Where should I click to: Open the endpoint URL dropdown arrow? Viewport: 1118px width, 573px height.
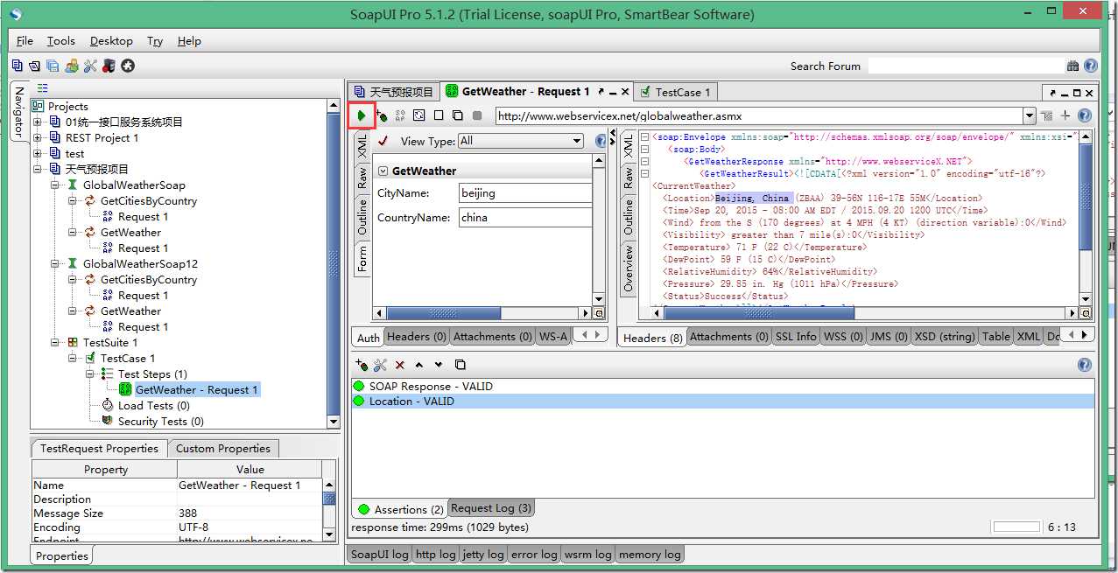click(1030, 115)
